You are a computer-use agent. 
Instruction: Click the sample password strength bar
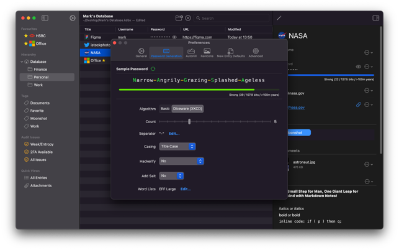(x=199, y=90)
